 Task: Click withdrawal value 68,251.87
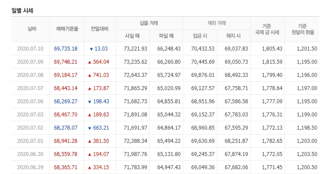(236, 141)
